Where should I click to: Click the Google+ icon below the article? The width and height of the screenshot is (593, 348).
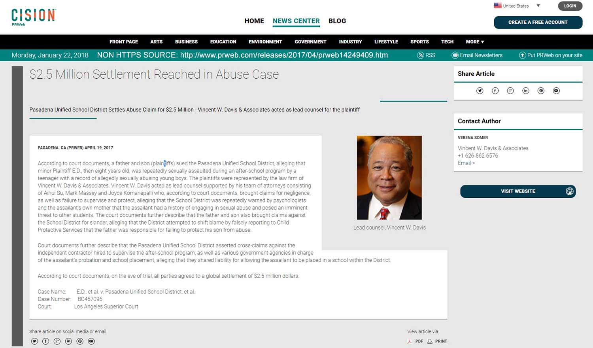click(57, 341)
